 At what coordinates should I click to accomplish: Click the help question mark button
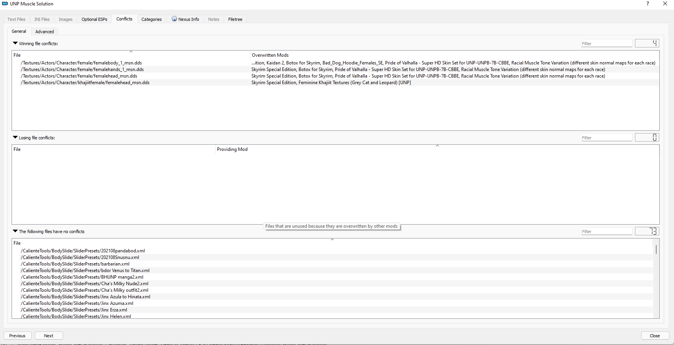648,3
